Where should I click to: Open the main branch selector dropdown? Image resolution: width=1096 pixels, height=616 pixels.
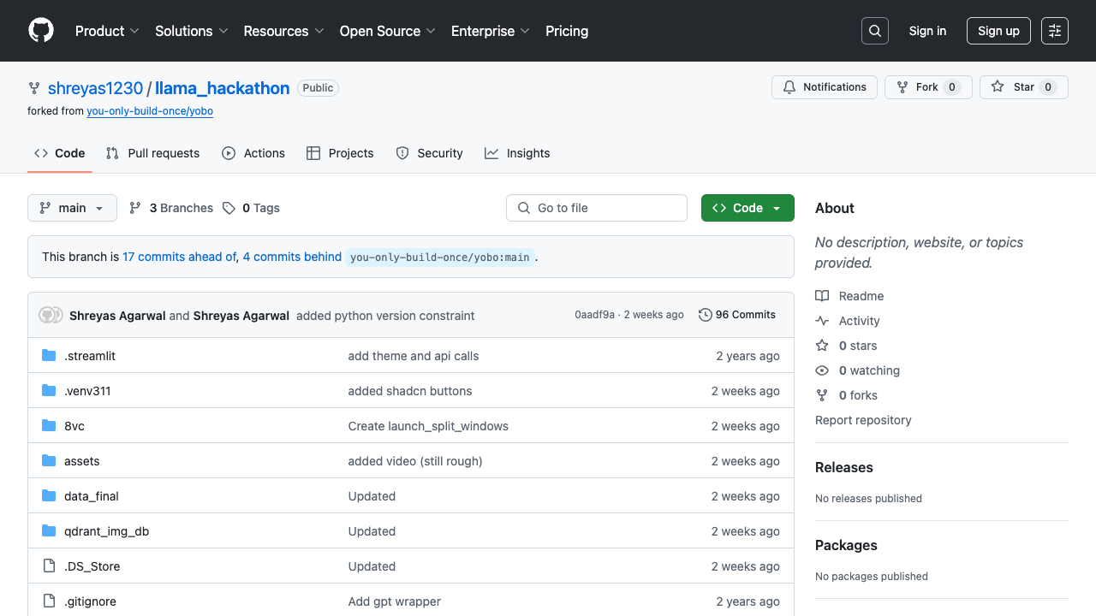72,208
